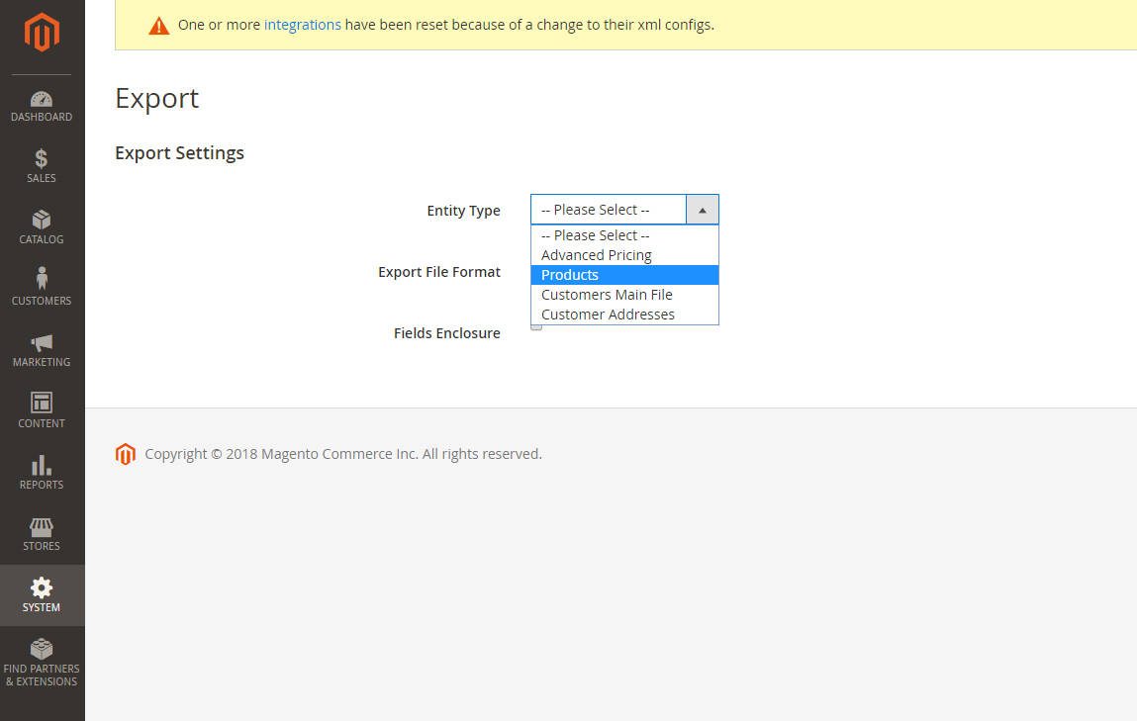Open the Dashboard gauge icon
The height and width of the screenshot is (721, 1137).
pyautogui.click(x=42, y=99)
